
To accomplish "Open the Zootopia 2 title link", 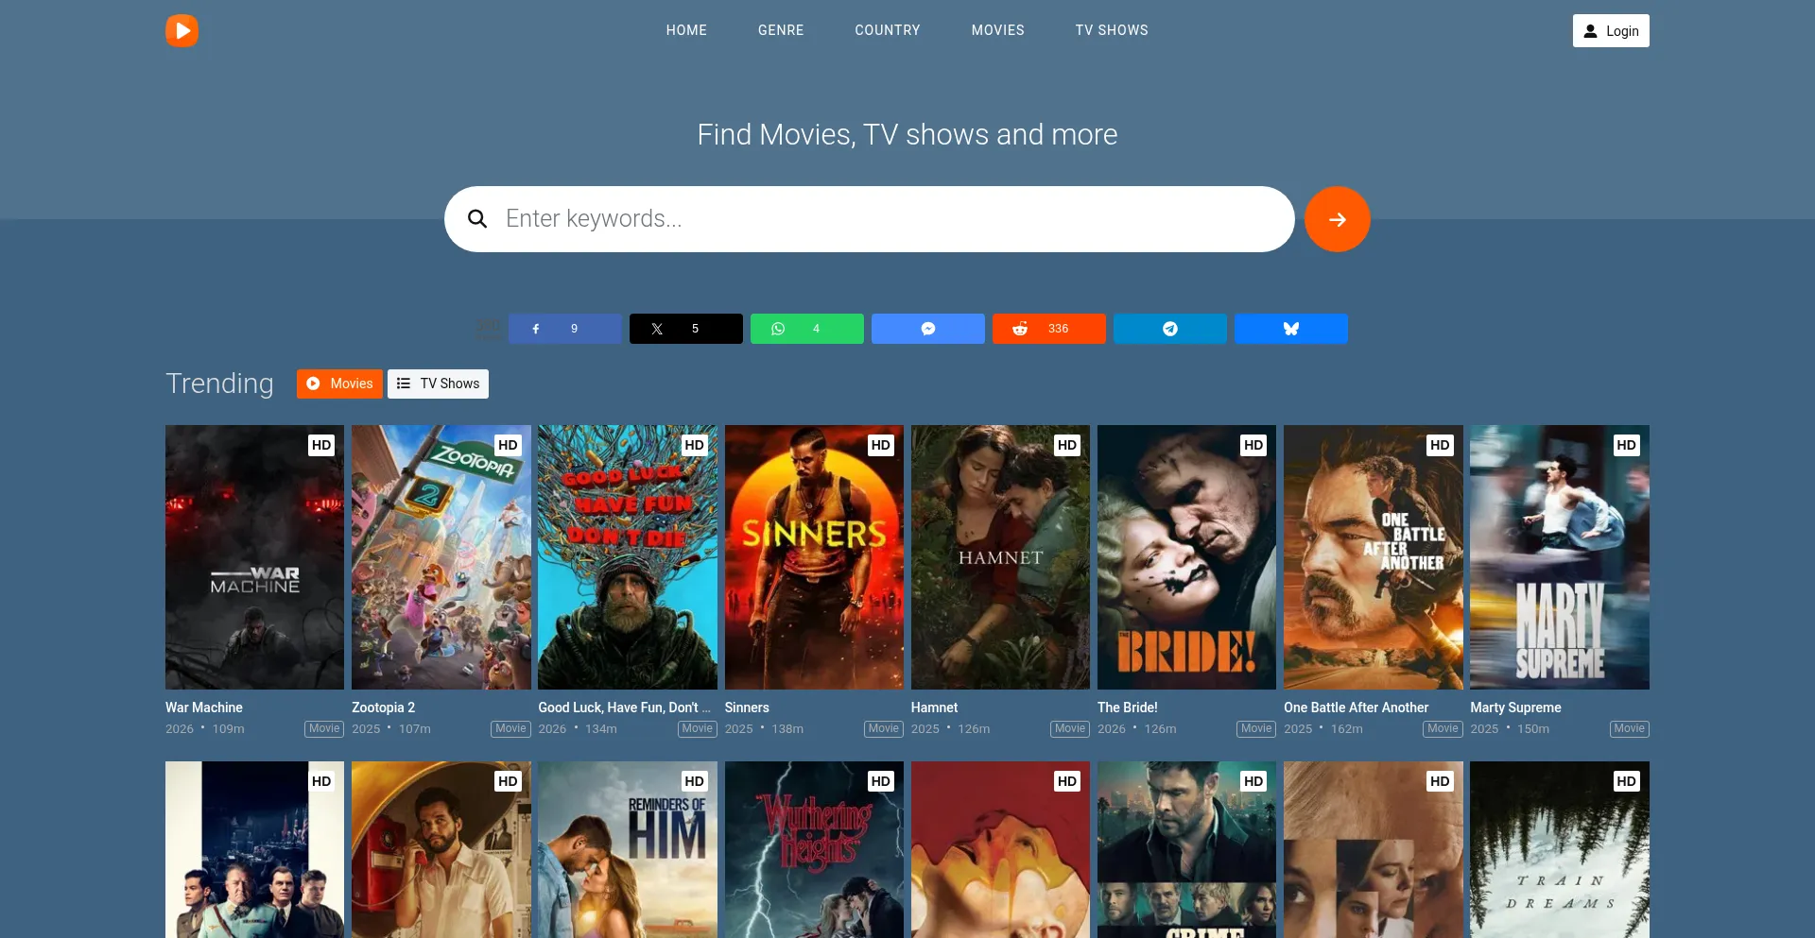I will point(383,708).
